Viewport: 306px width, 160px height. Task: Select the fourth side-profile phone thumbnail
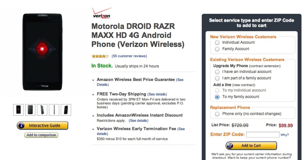point(54,110)
